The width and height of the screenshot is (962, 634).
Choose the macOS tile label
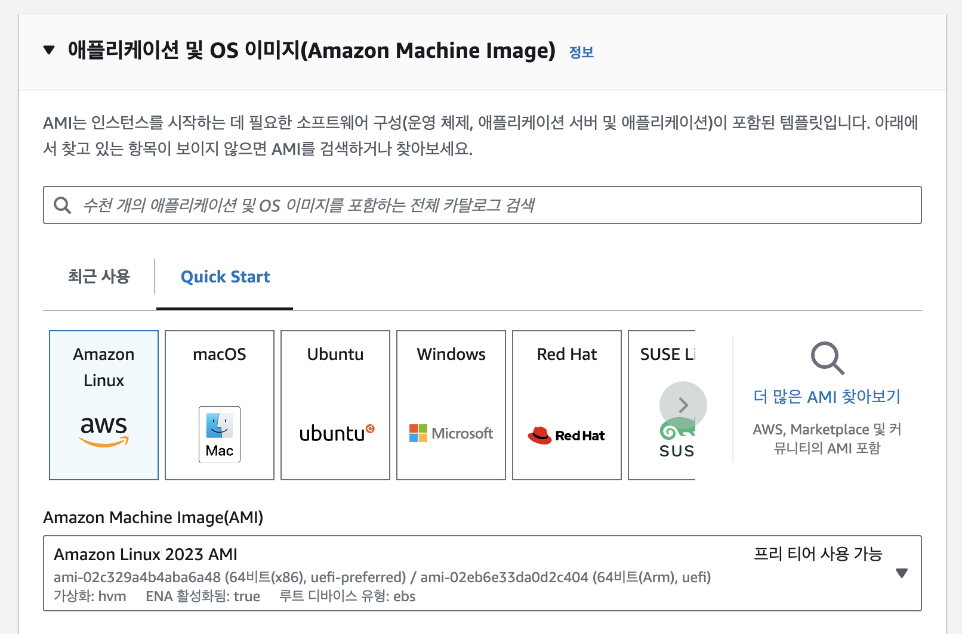click(220, 354)
